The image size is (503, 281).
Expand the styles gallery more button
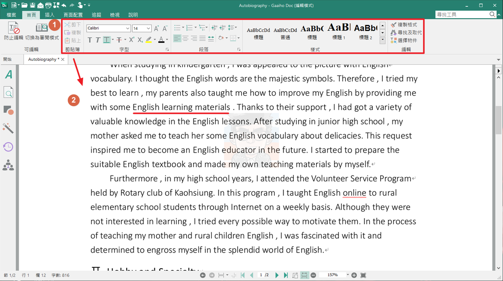(x=382, y=40)
